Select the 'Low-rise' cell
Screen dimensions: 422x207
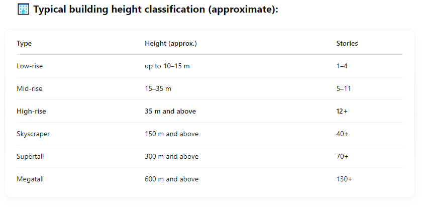(30, 66)
